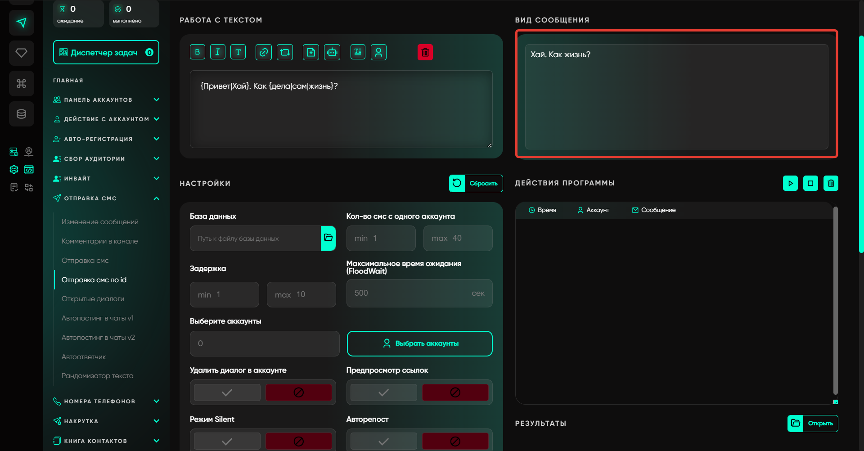Click the Bold formatting icon
The image size is (864, 451).
[197, 52]
